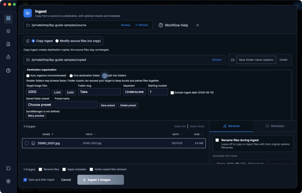Tick Rename files during ingest checkbox
The width and height of the screenshot is (302, 193).
point(217,140)
